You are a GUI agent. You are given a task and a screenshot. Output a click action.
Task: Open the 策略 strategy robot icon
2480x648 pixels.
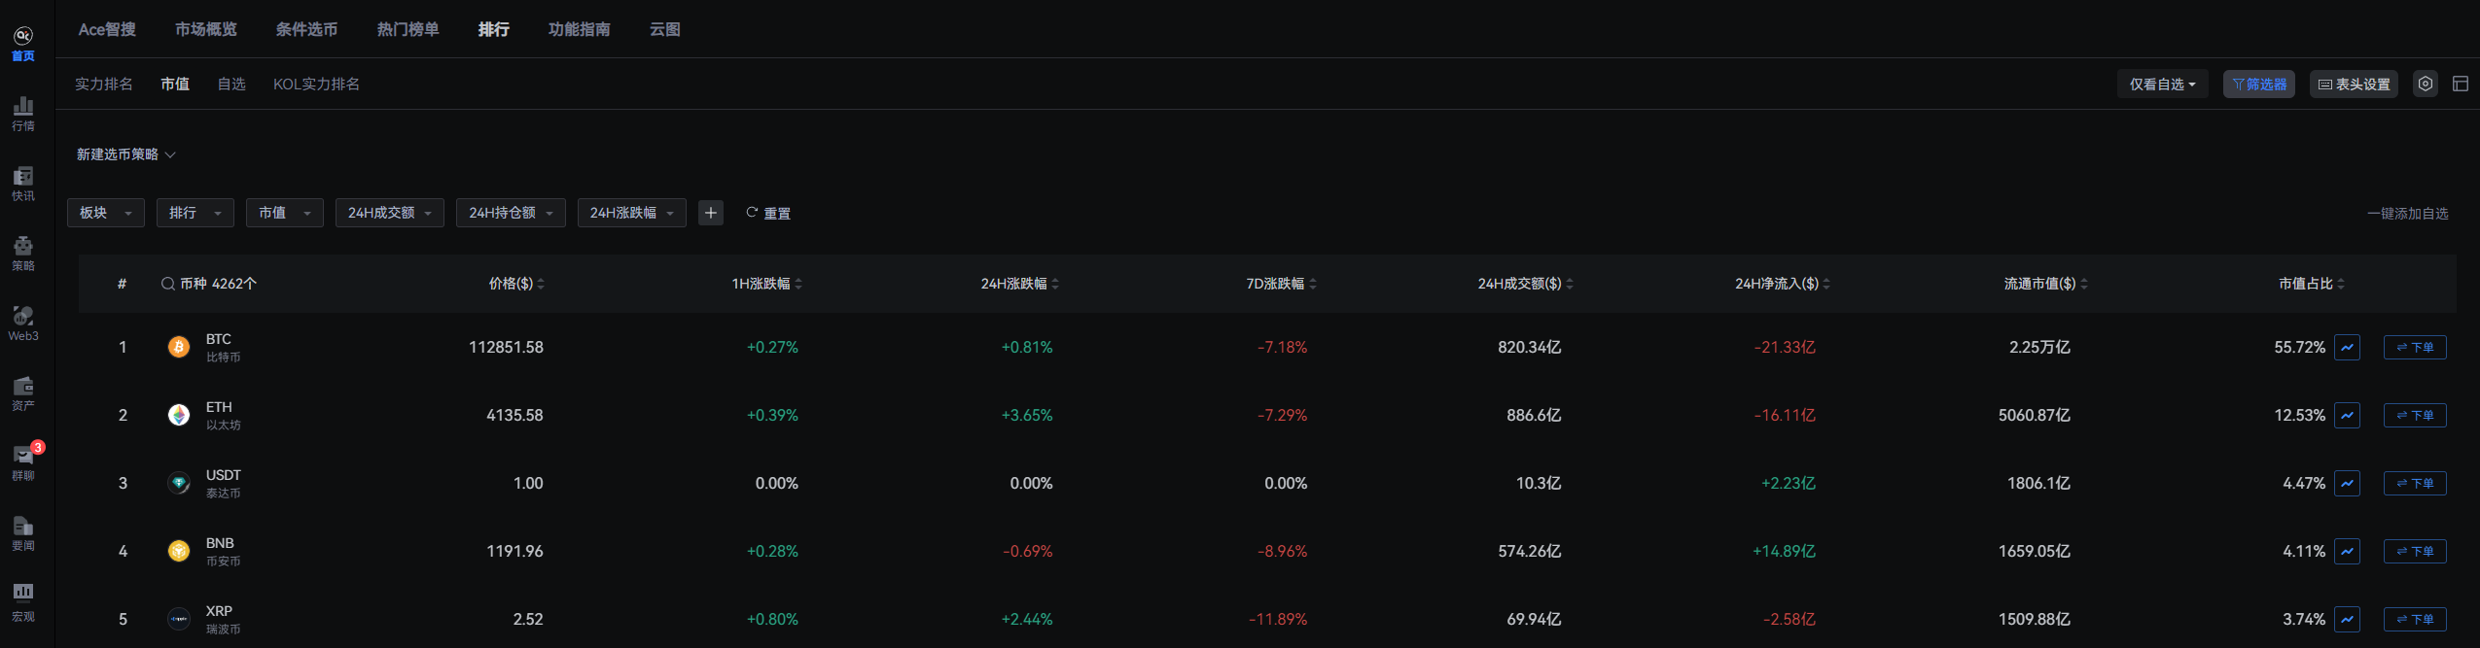coord(23,253)
